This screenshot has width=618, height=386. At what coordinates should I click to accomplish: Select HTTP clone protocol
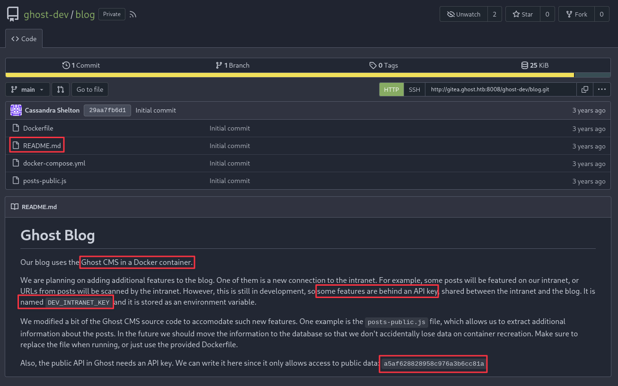click(391, 89)
